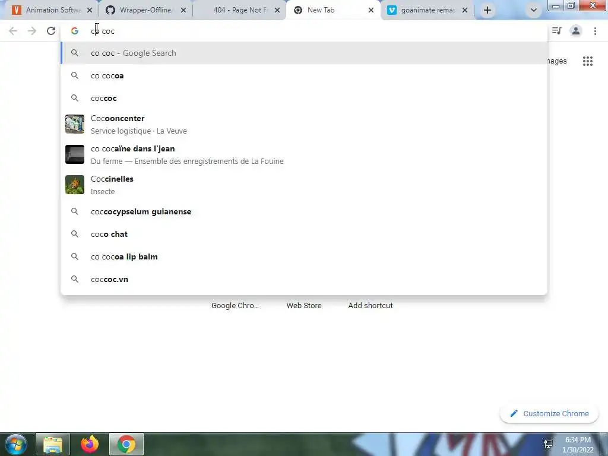Click the search icon beside 'co cocoa'
The width and height of the screenshot is (608, 456).
(75, 75)
